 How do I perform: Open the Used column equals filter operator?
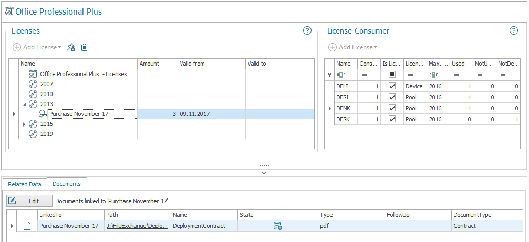[456, 75]
